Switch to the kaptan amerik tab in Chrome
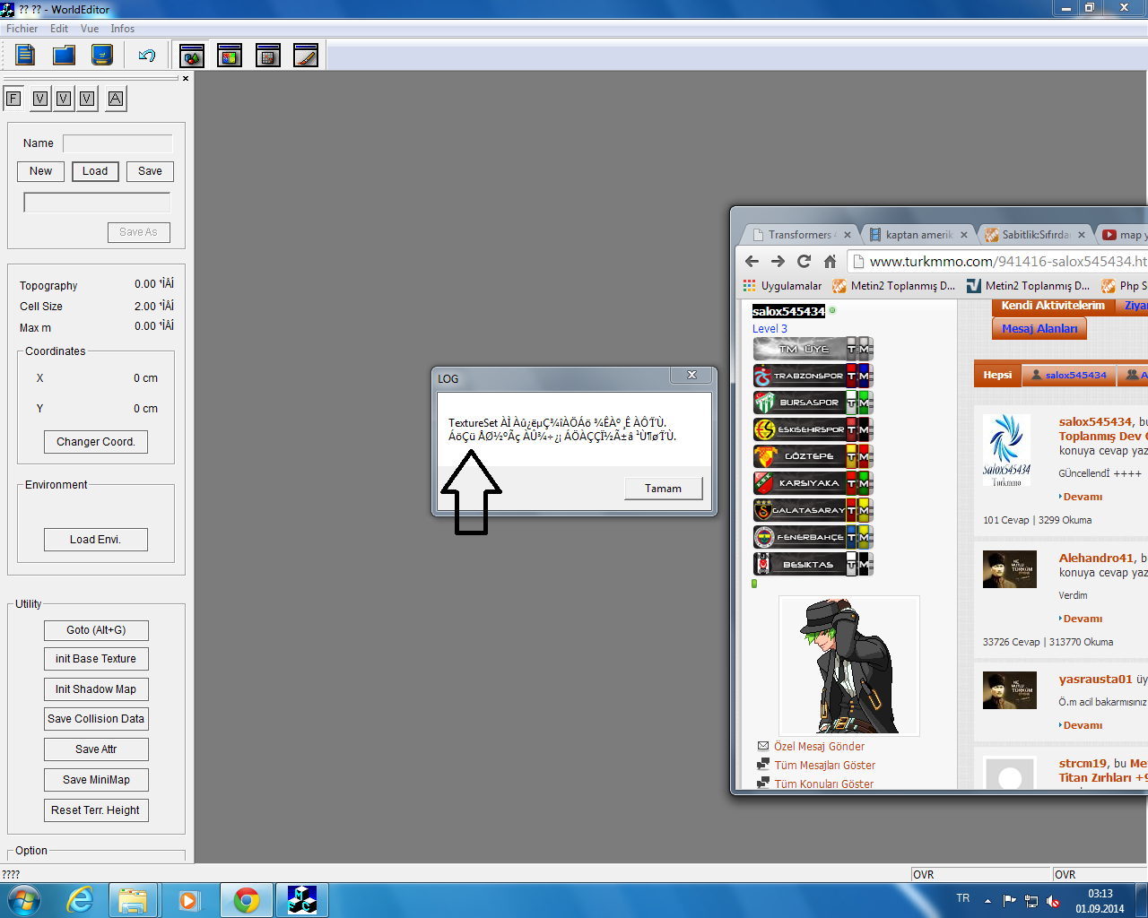 click(x=918, y=235)
